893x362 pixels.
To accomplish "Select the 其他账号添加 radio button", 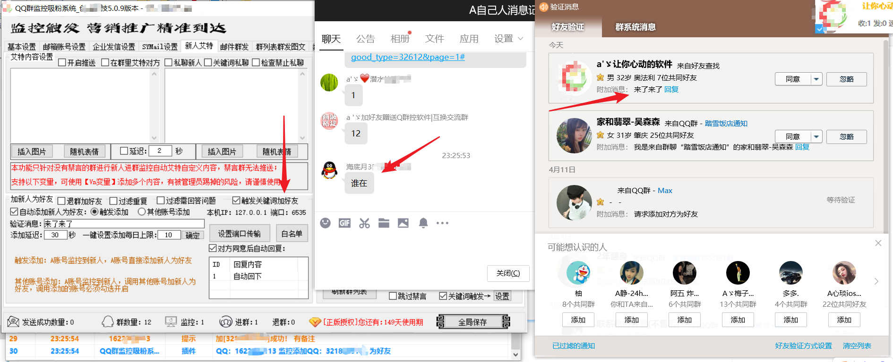I will click(141, 212).
